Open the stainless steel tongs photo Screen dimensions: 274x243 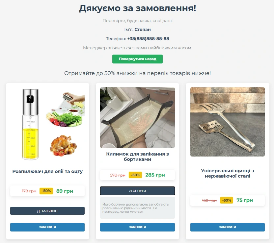[x=227, y=122]
